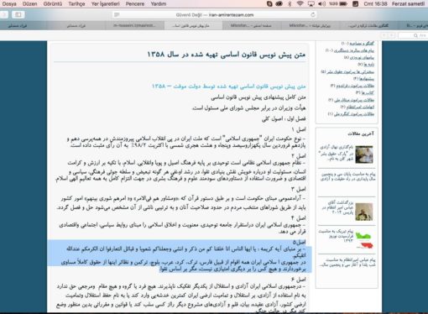Click the find-on-page search field
The height and width of the screenshot is (314, 428).
pos(412,35)
